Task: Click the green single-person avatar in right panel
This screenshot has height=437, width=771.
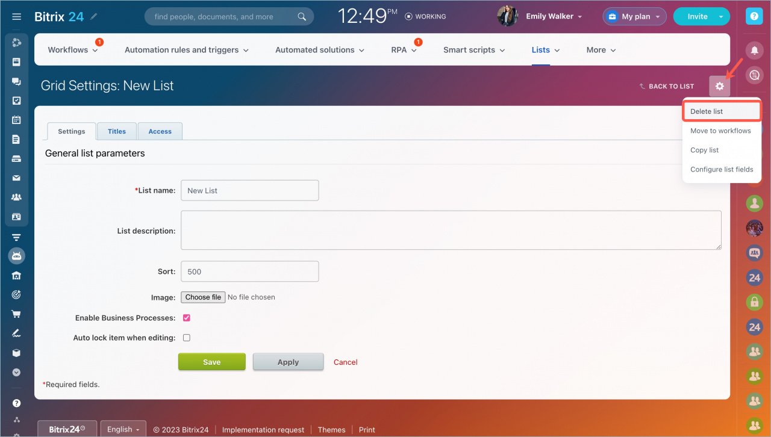Action: (x=755, y=203)
